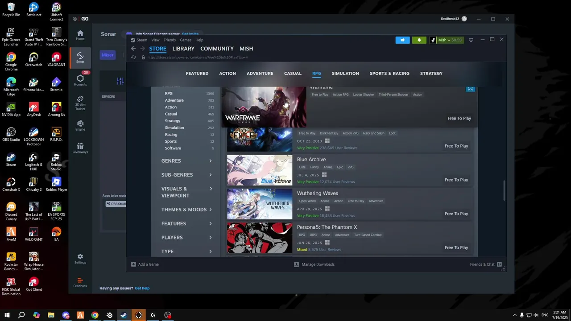This screenshot has height=321, width=571.
Task: Expand the Players filter section
Action: click(x=186, y=238)
